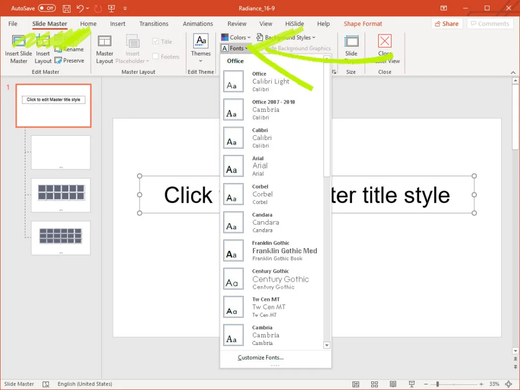Click the Save icon in title bar
This screenshot has height=390, width=520.
coord(67,8)
